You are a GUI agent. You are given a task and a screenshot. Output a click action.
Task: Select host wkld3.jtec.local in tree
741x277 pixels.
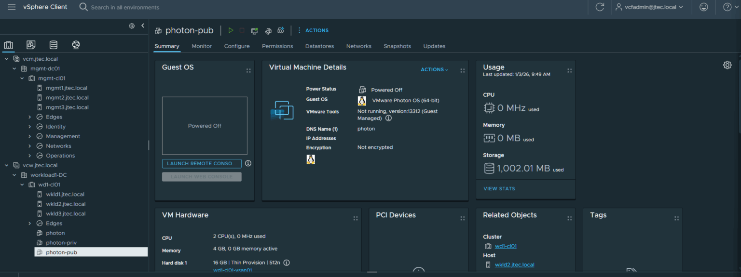point(66,213)
